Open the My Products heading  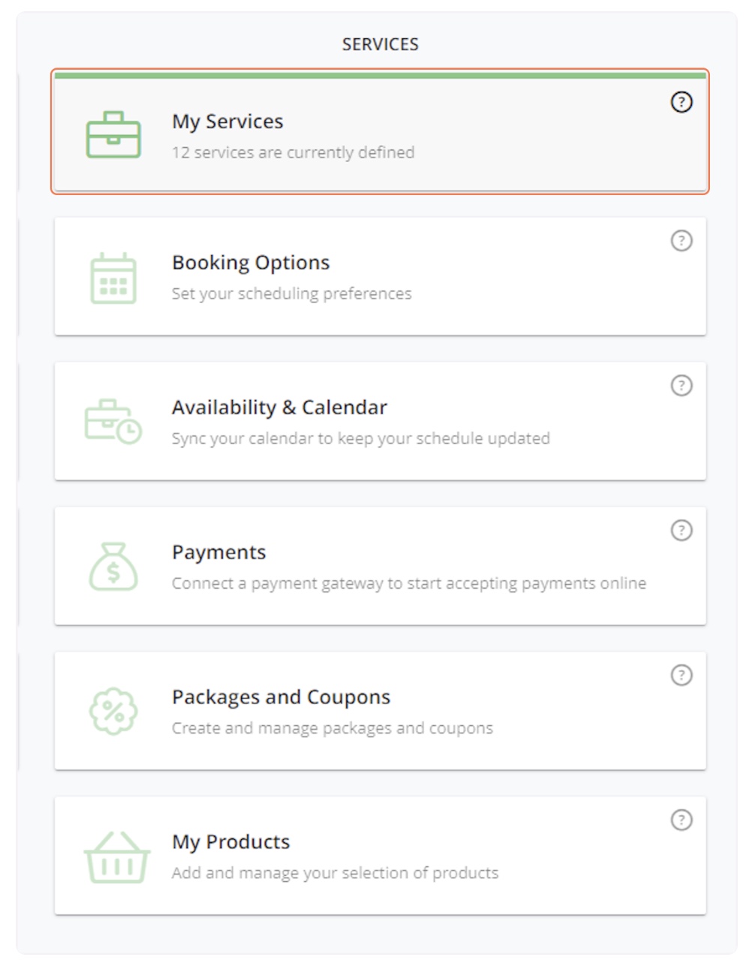(230, 841)
